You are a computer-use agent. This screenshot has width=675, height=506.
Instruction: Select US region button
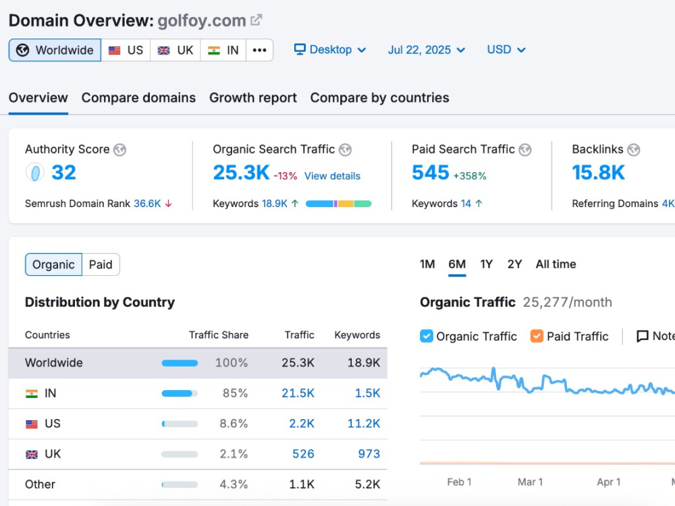pos(126,51)
